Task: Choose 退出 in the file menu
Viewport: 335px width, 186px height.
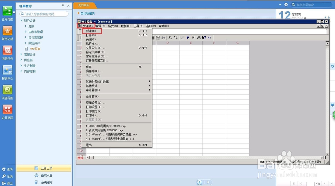Action: click(117, 145)
